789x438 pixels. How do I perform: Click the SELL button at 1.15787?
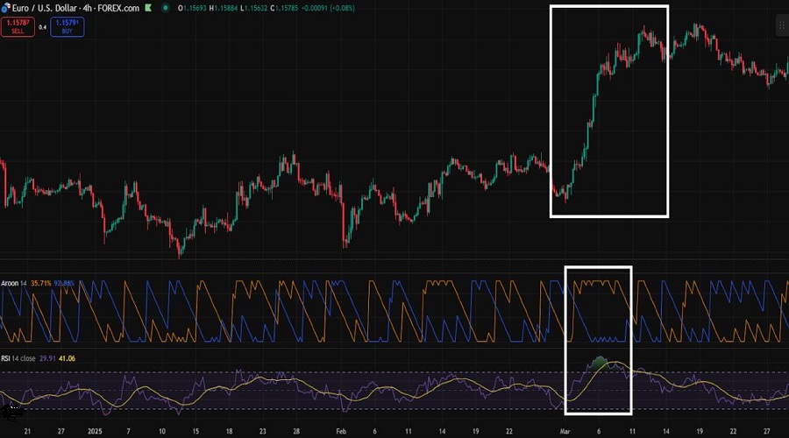[x=18, y=27]
